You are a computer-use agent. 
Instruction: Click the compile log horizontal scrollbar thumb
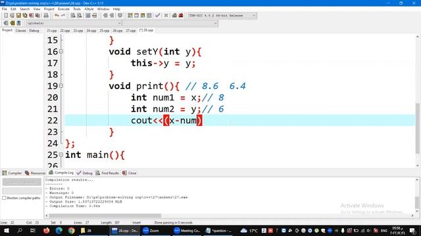(x=105, y=216)
